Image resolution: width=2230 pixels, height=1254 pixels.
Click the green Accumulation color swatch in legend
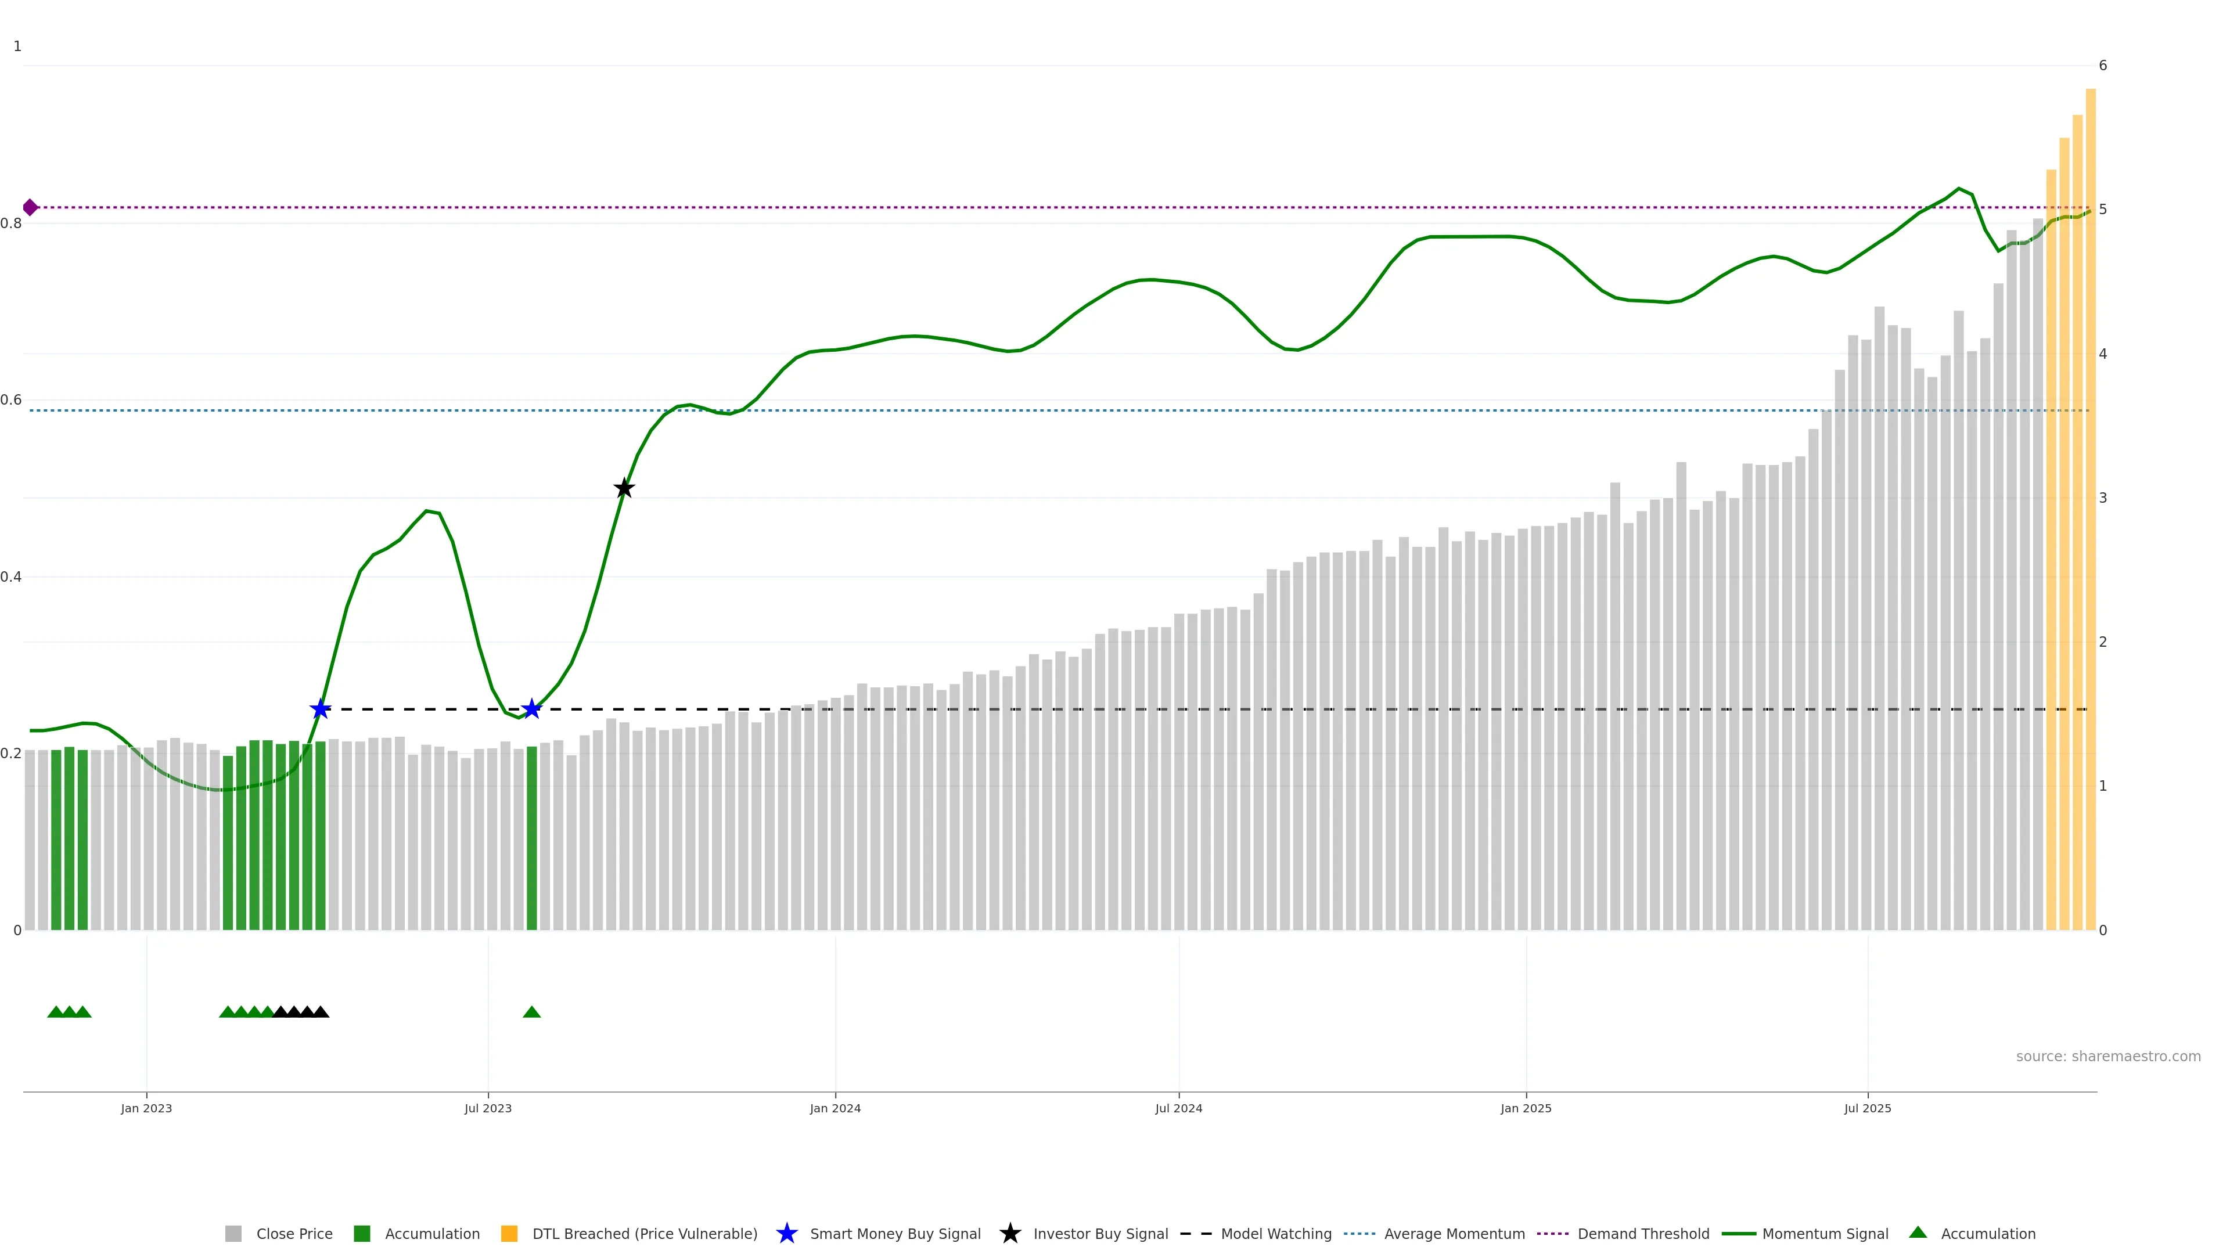coord(362,1233)
